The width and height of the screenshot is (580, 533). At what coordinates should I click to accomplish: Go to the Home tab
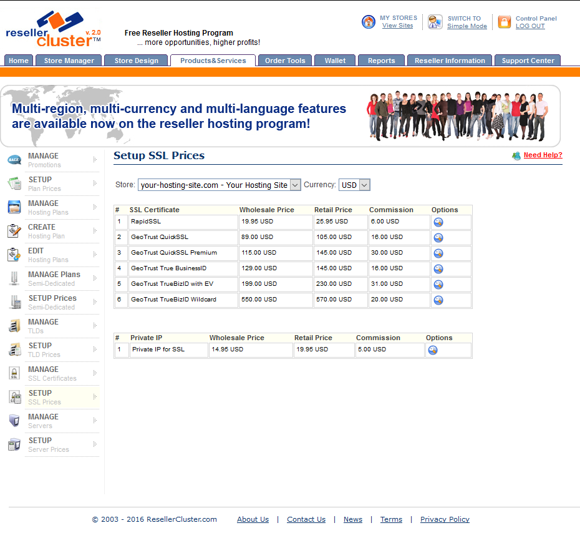click(19, 61)
